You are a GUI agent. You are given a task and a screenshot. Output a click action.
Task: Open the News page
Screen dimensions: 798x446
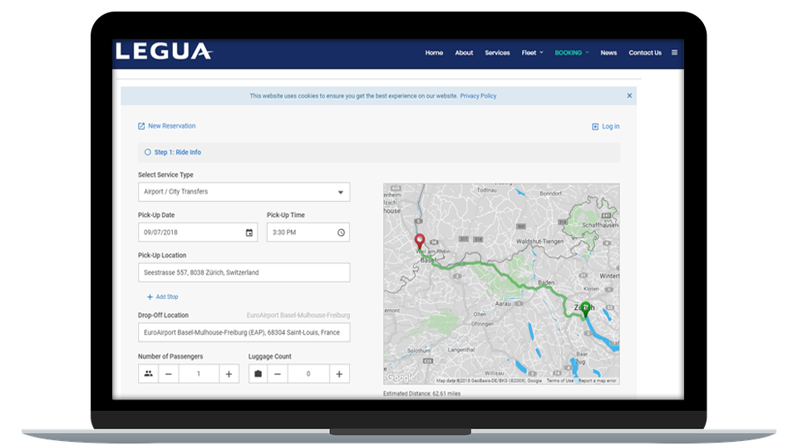(608, 52)
